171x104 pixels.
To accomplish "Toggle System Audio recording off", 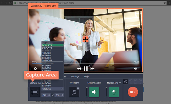I will (x=94, y=92).
